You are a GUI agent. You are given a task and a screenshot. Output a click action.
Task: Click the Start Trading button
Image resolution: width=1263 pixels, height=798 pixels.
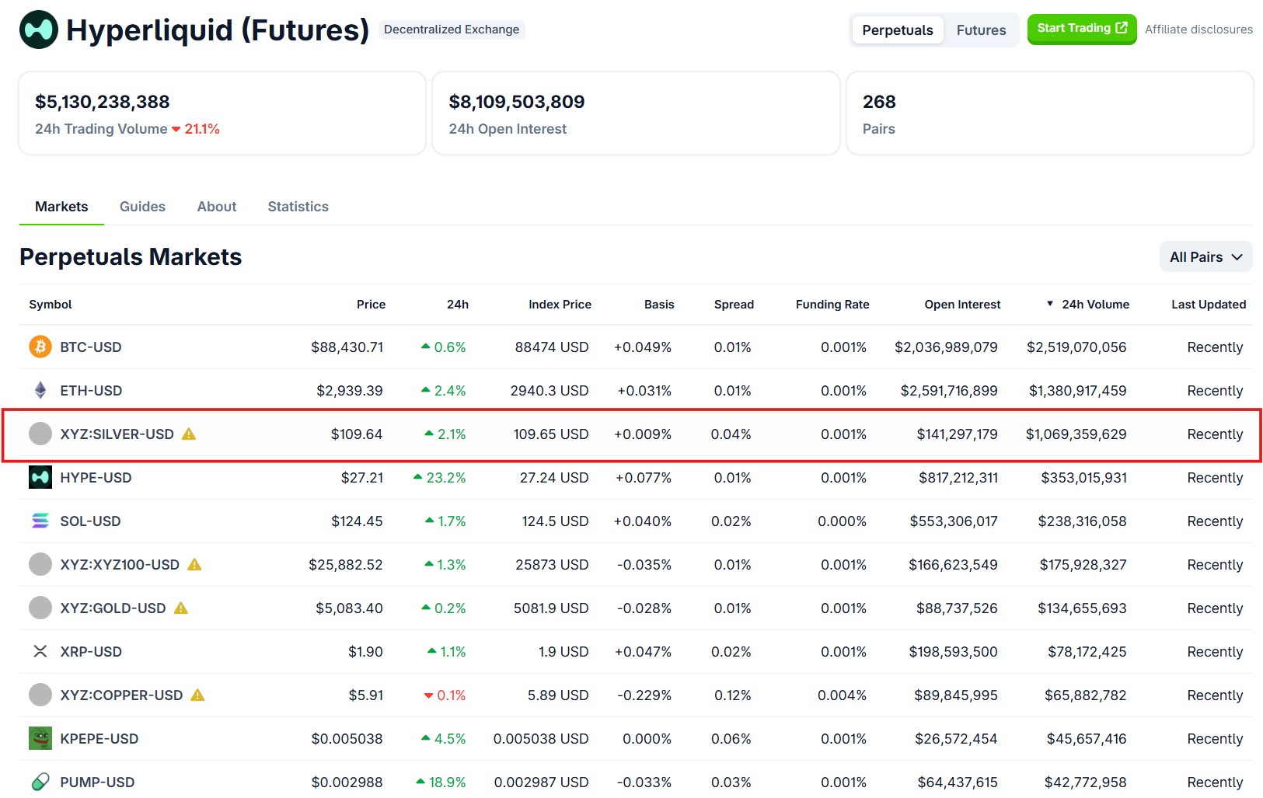tap(1081, 29)
